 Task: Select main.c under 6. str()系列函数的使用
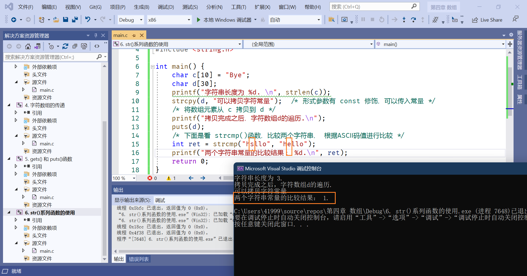(47, 251)
